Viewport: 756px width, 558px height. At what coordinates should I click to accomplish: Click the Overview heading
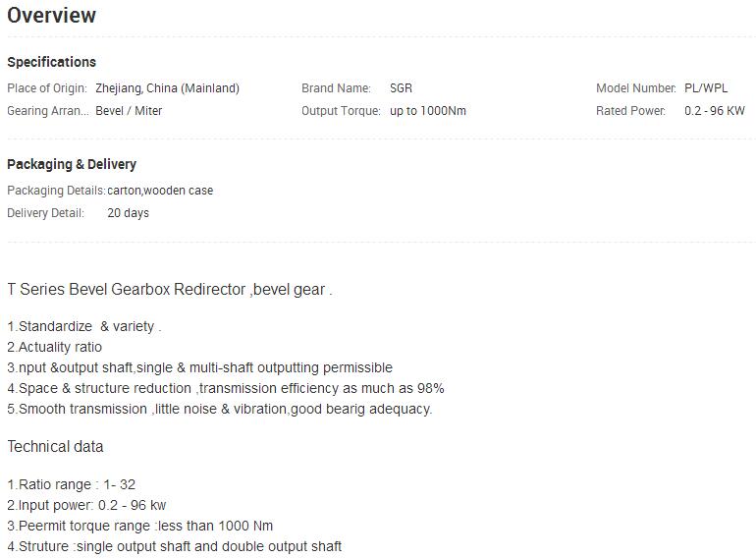point(52,16)
